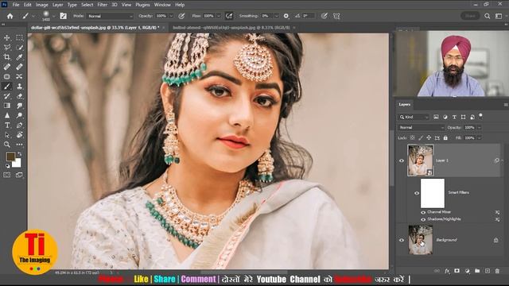Select the Pen tool
Screen dimensions: 509x286
pyautogui.click(x=19, y=126)
